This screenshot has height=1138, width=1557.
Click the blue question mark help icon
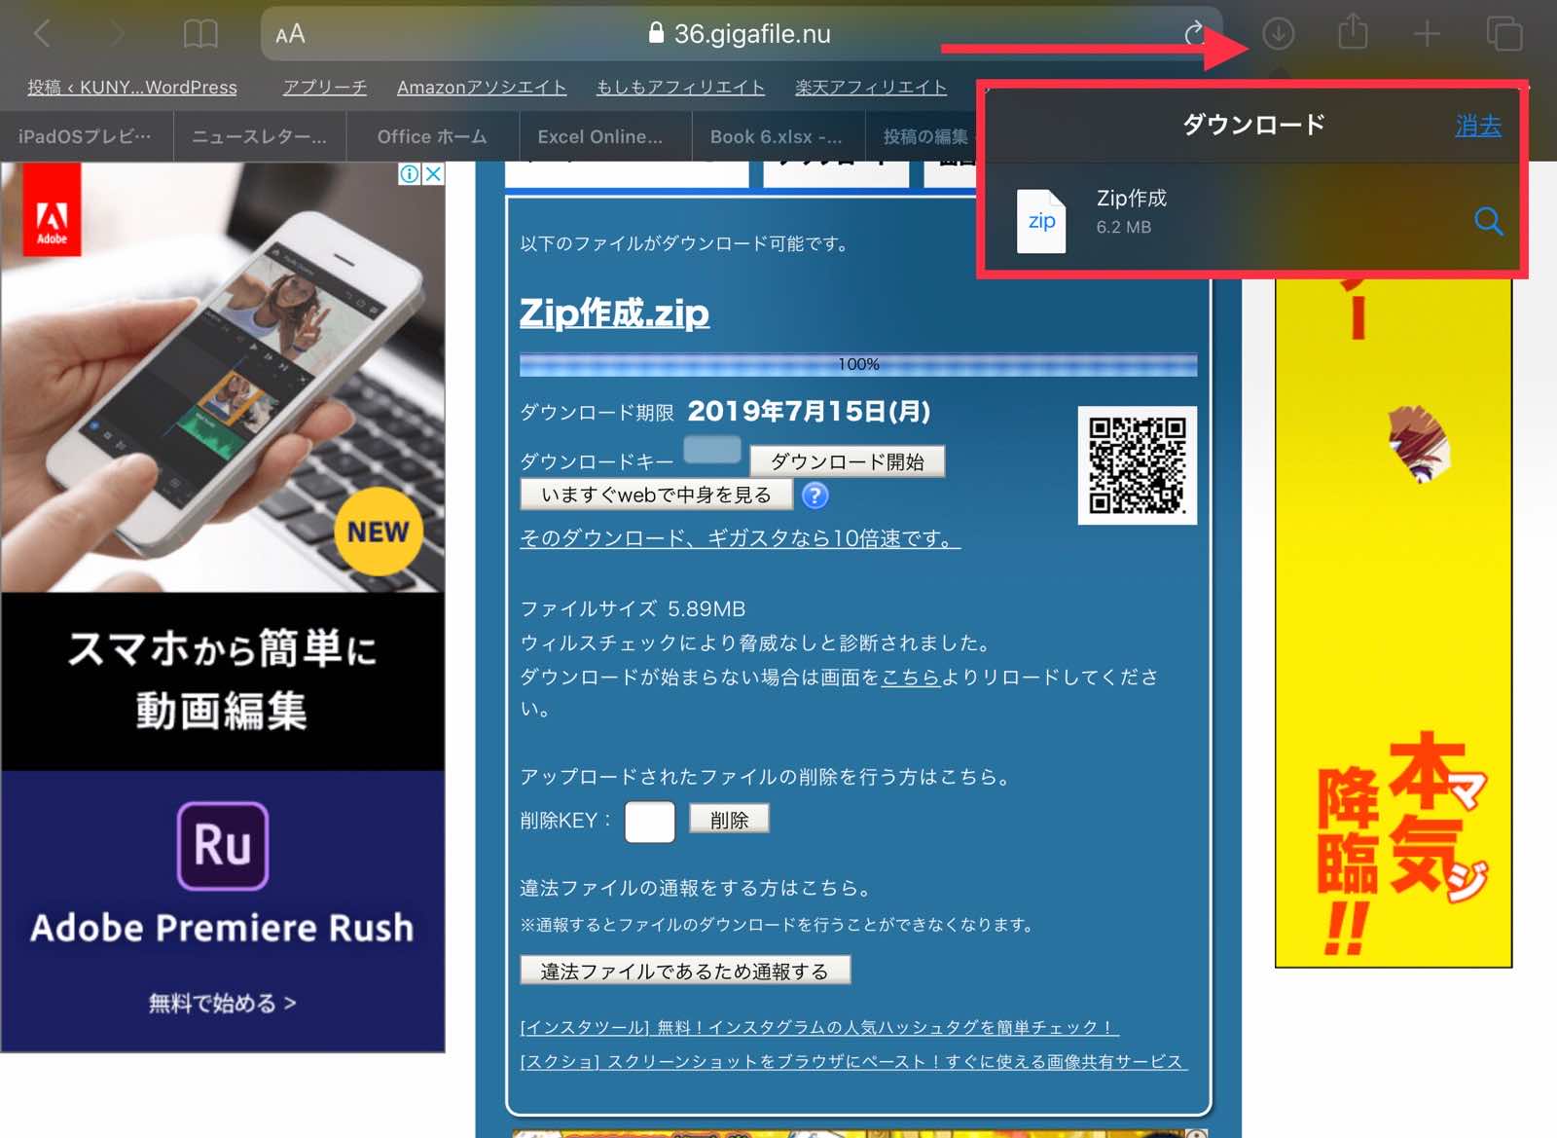(815, 496)
